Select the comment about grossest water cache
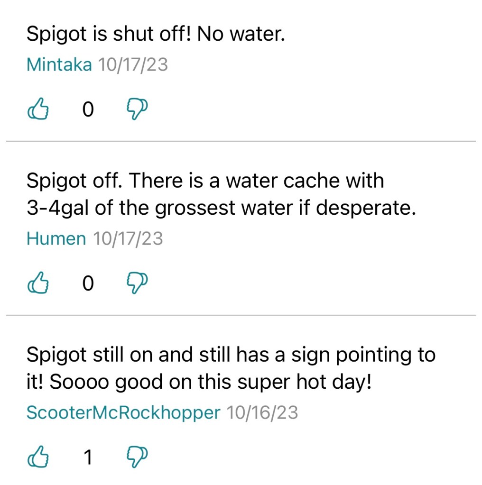This screenshot has width=482, height=485. coord(221,194)
